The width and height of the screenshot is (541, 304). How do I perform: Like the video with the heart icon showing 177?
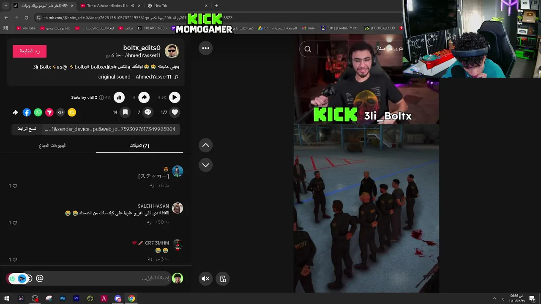click(x=175, y=112)
